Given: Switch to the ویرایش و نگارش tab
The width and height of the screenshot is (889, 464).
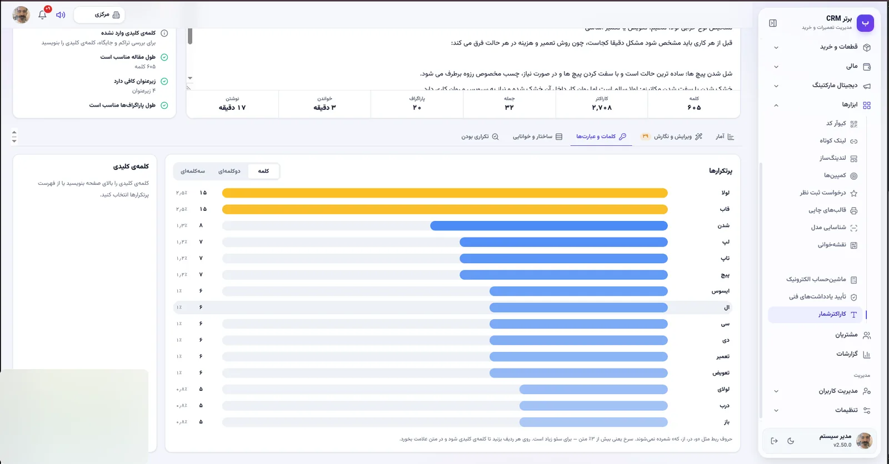Looking at the screenshot, I should pos(672,137).
